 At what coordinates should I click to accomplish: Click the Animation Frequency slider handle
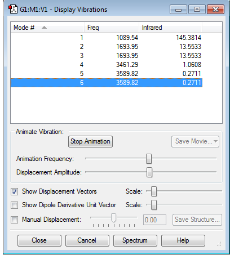(149, 159)
